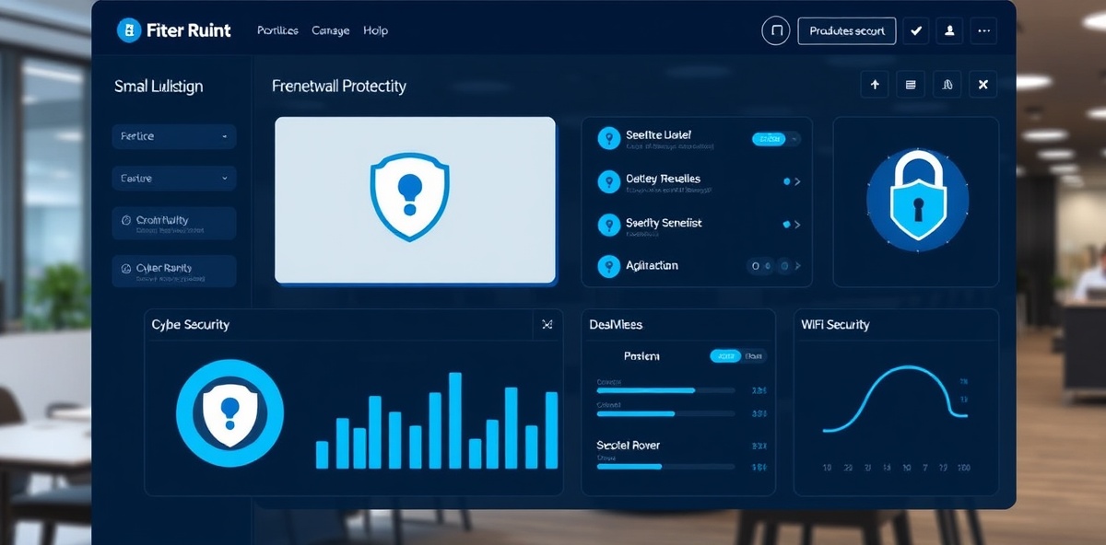1106x545 pixels.
Task: Open the user profile icon
Action: [949, 30]
